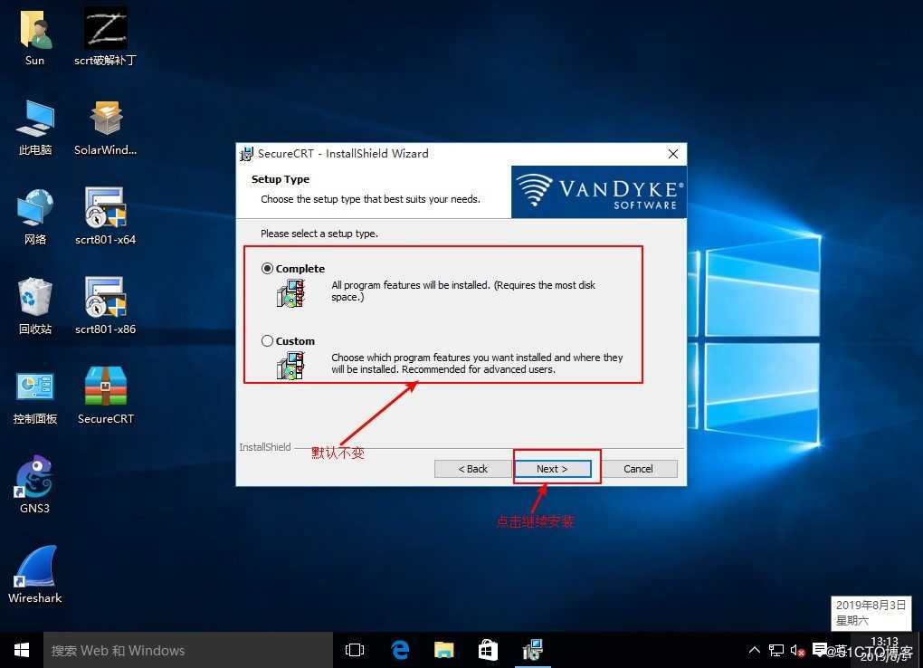The width and height of the screenshot is (923, 668).
Task: Click the installer icon in the title bar
Action: (x=246, y=154)
